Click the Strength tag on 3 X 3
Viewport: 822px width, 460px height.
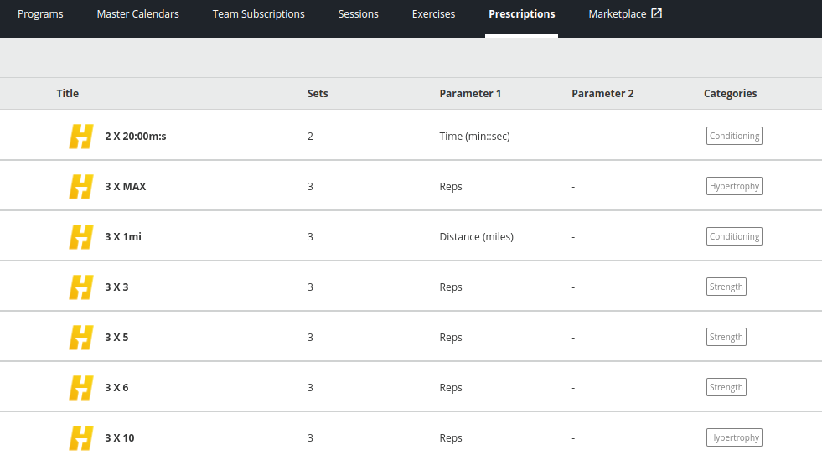726,287
